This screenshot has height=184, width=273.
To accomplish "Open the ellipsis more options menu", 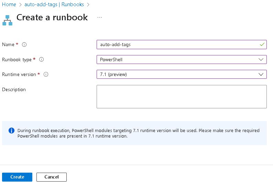I will (x=100, y=17).
